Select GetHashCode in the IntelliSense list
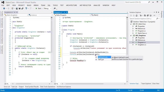The height and width of the screenshot is (92, 164). 104,57
